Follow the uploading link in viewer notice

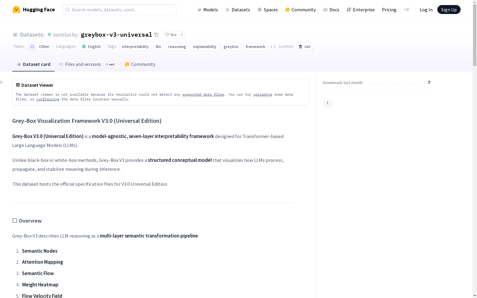[x=263, y=94]
